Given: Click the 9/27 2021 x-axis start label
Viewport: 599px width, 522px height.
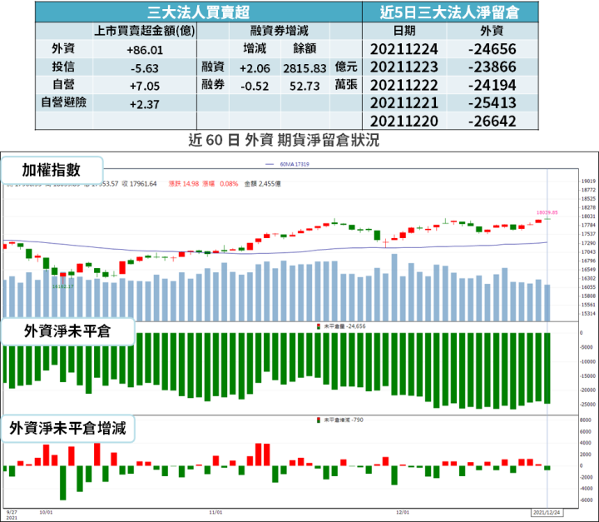Looking at the screenshot, I should pyautogui.click(x=12, y=515).
